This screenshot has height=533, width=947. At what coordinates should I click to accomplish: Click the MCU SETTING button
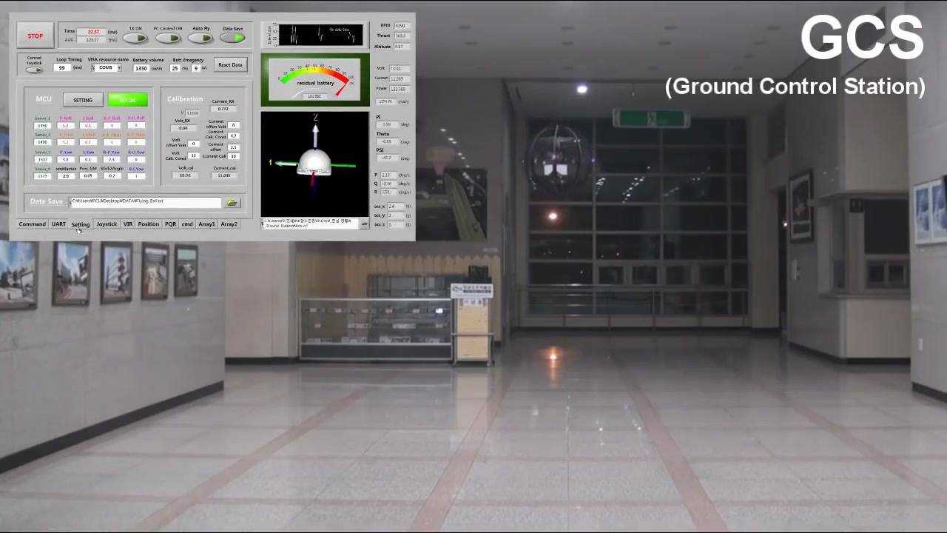[83, 100]
